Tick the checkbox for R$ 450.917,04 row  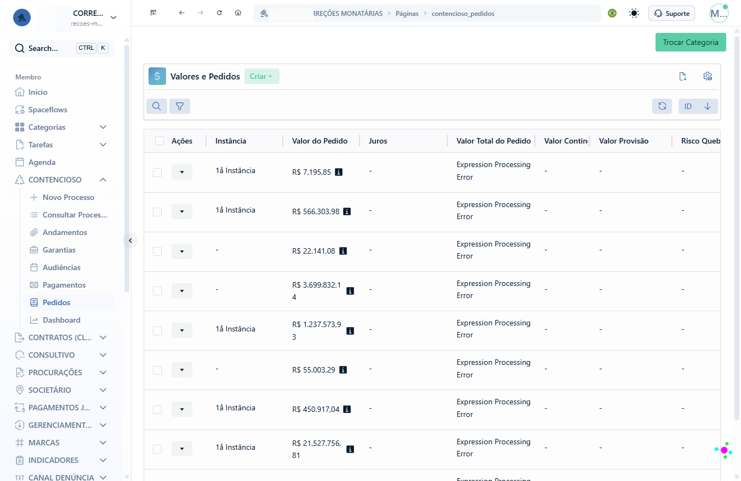pos(157,410)
